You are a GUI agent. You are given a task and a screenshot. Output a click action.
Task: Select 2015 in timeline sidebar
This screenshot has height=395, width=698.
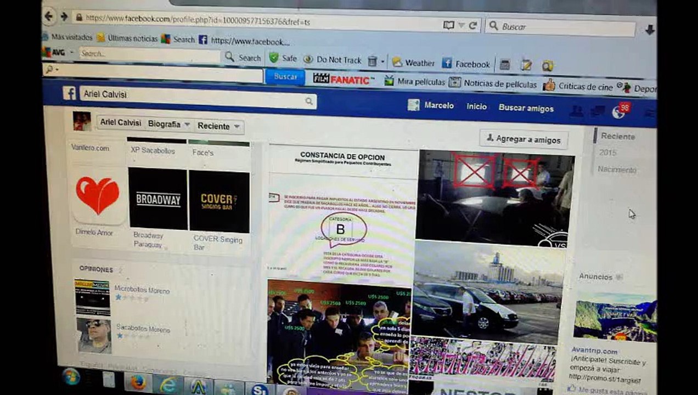point(608,153)
